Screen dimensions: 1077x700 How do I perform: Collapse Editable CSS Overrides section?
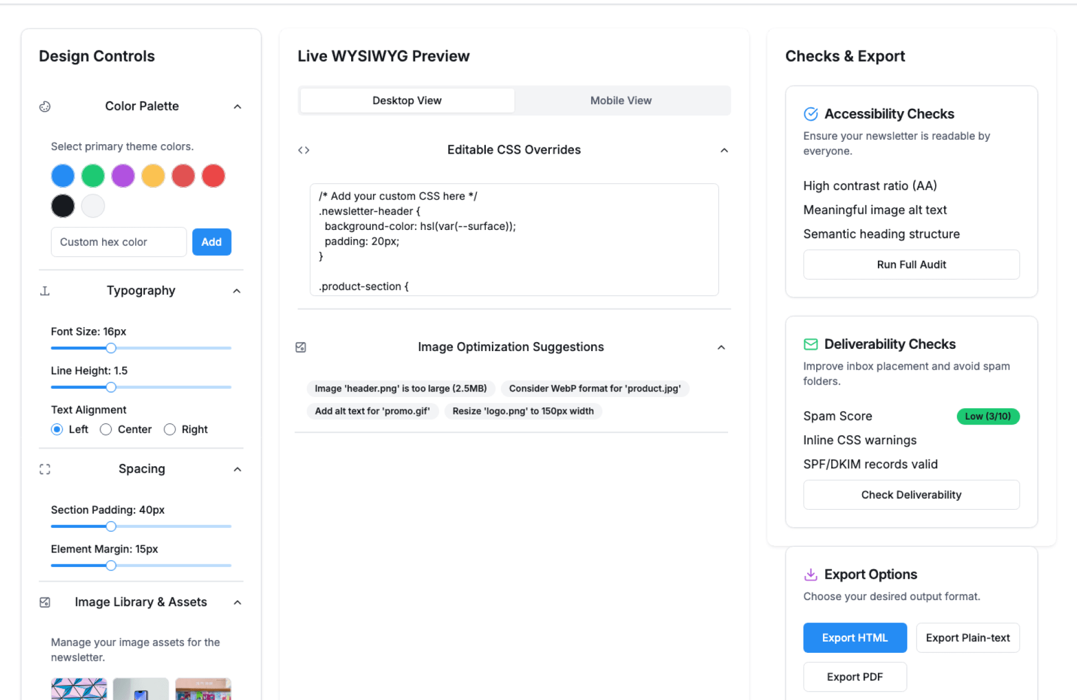click(724, 150)
